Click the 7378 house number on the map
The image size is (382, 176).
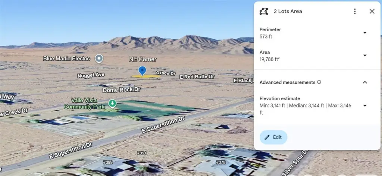coord(221,162)
